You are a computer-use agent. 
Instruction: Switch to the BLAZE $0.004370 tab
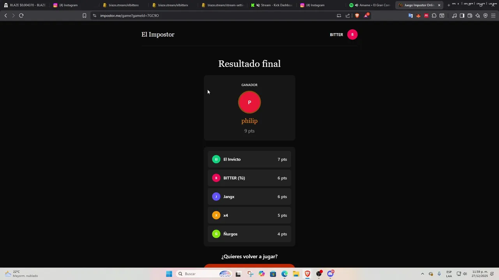pos(25,5)
